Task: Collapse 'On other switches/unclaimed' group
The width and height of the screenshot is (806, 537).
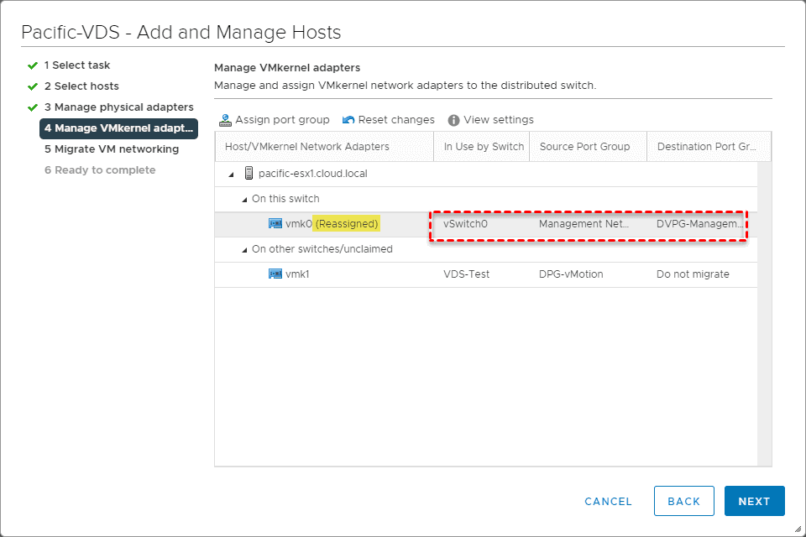Action: 244,250
